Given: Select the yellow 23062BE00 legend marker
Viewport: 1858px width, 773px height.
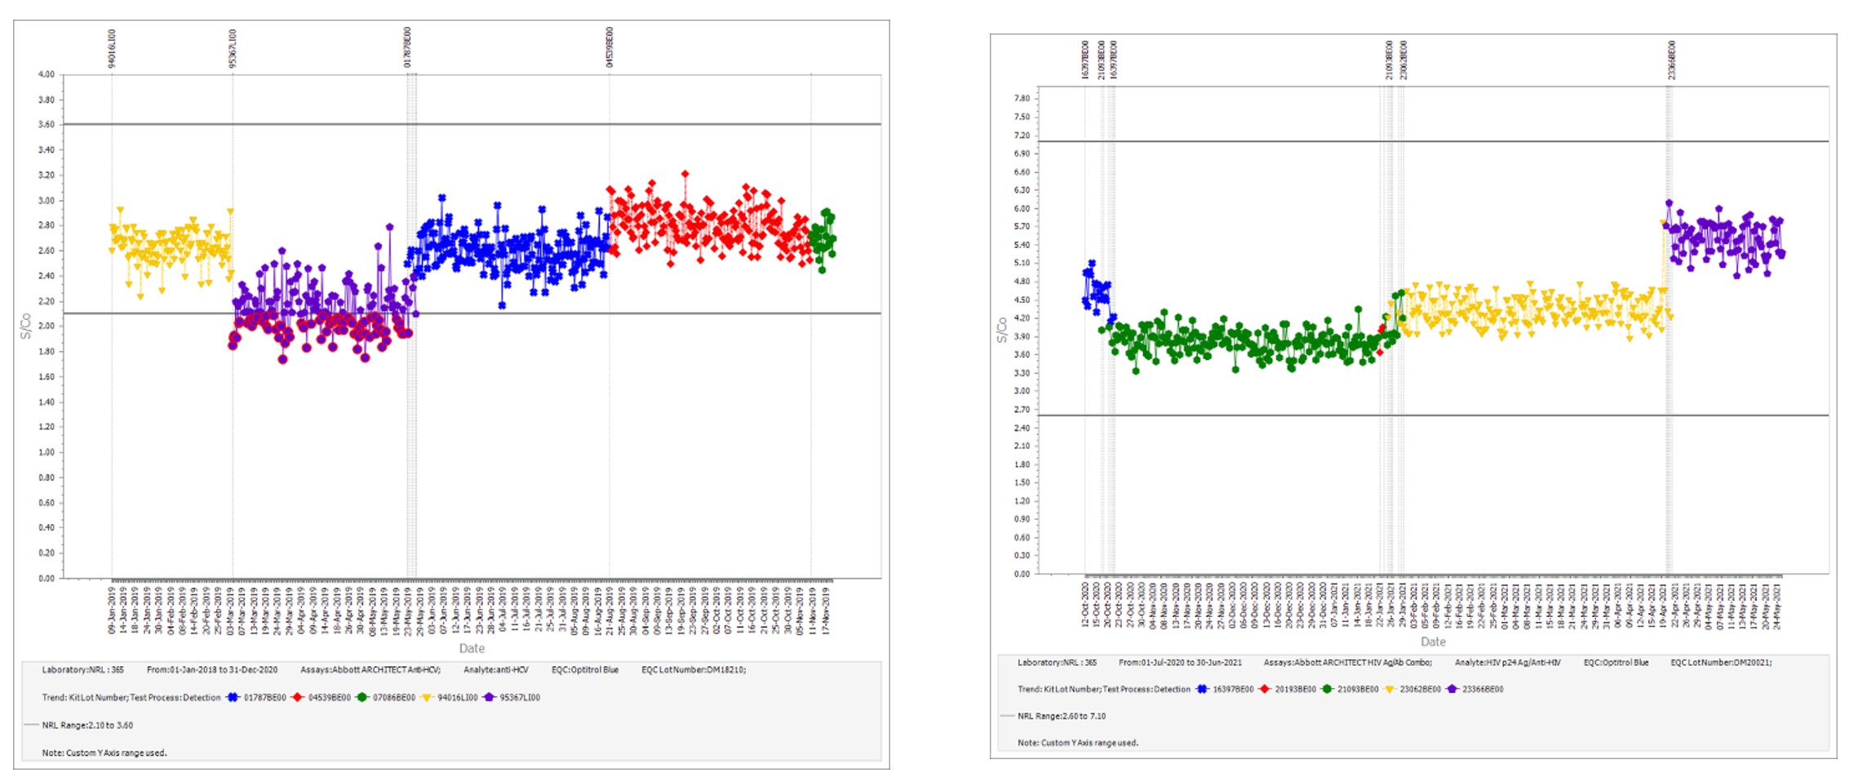Looking at the screenshot, I should click(x=1390, y=689).
